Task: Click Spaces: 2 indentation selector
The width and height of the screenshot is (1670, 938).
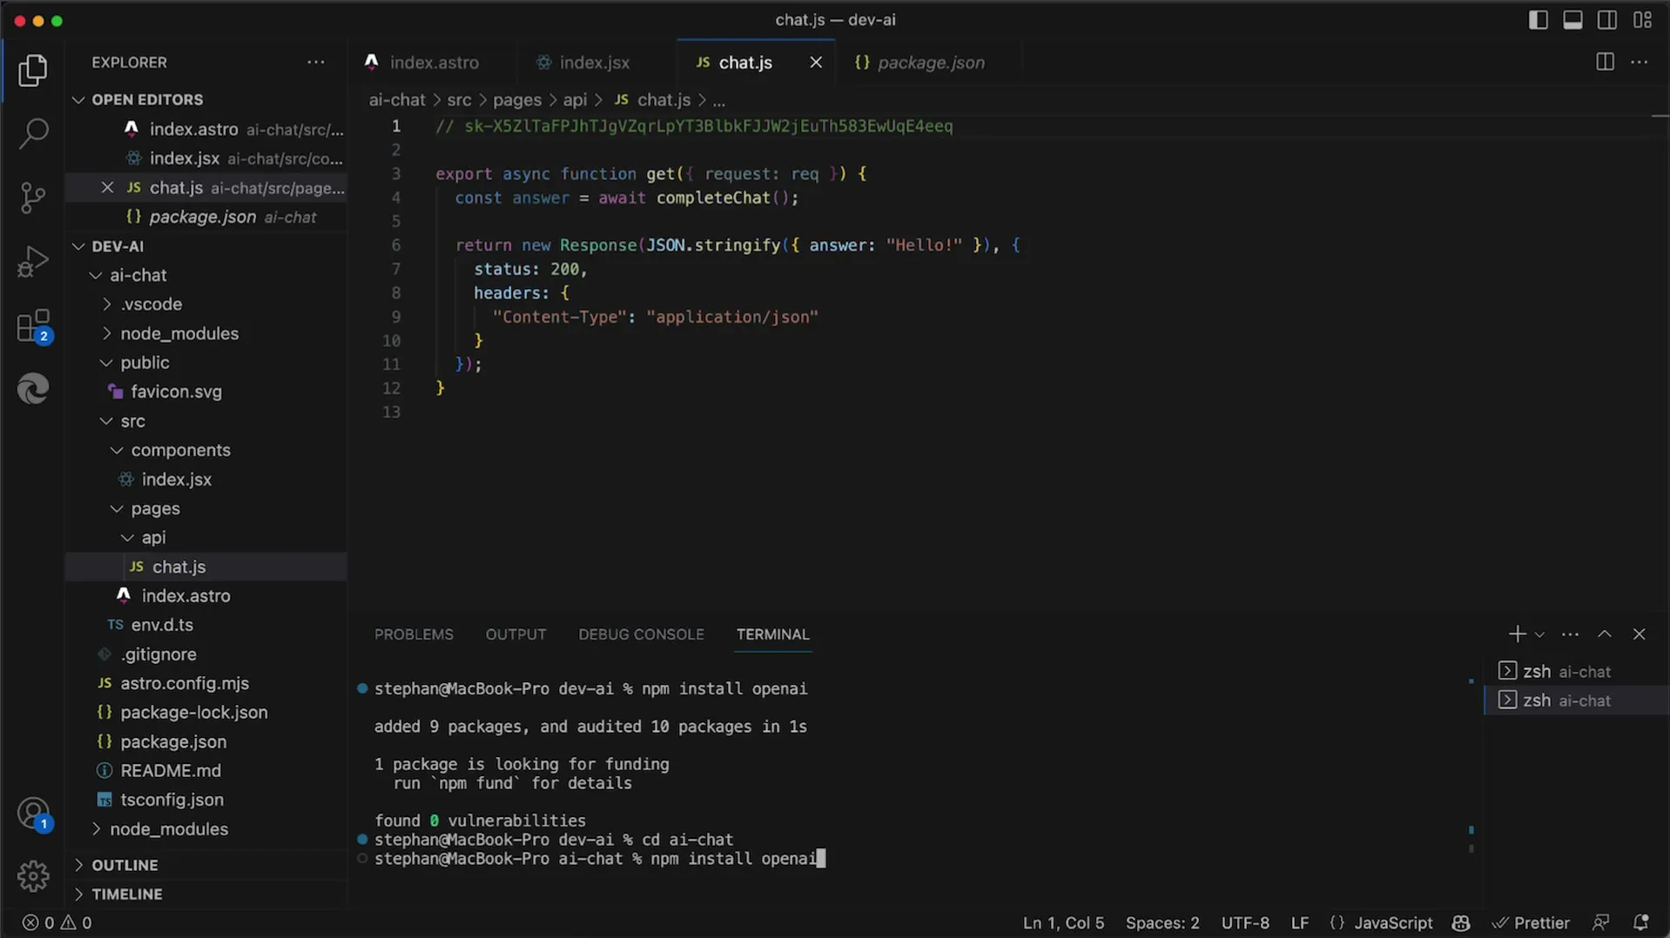Action: tap(1162, 923)
